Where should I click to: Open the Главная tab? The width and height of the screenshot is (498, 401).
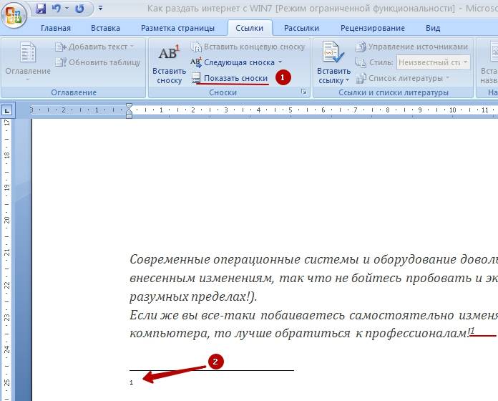(x=56, y=28)
